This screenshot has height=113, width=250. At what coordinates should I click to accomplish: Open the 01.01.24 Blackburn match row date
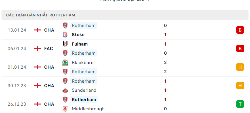coord(17,67)
